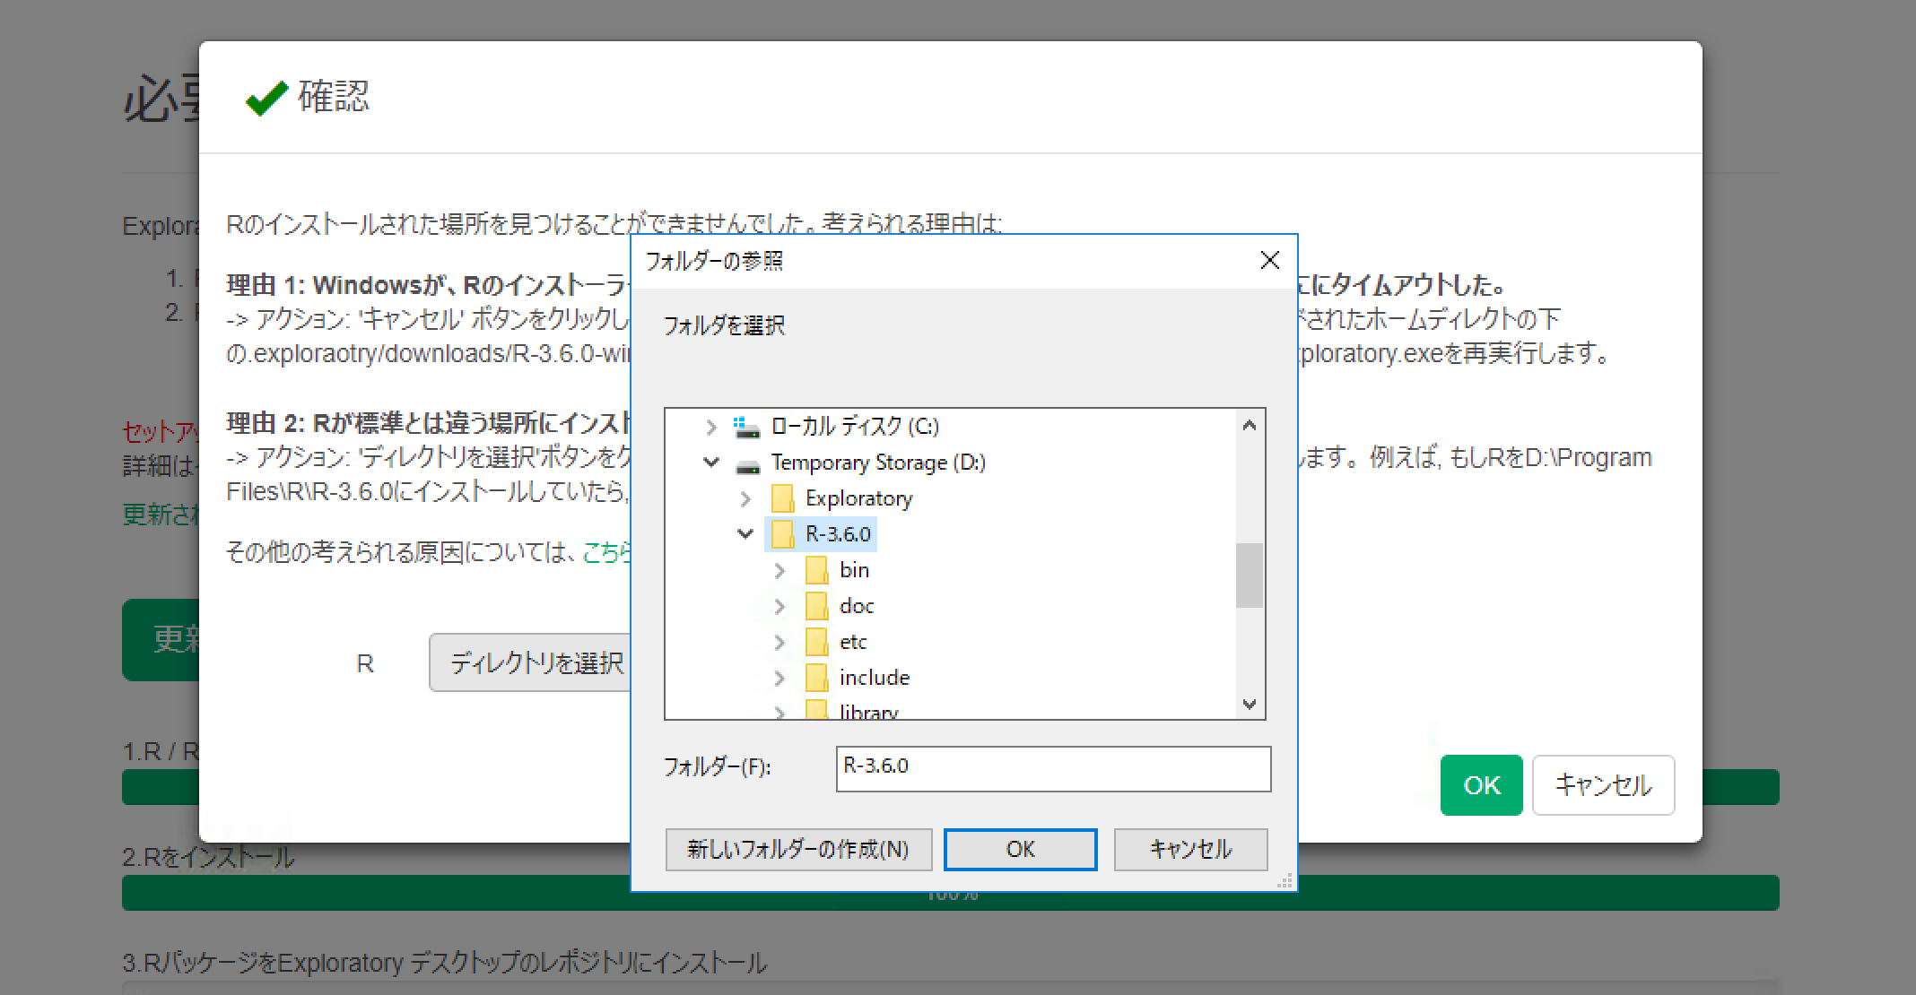Click the green OK button in 確認 dialog
The width and height of the screenshot is (1916, 995).
pyautogui.click(x=1481, y=785)
